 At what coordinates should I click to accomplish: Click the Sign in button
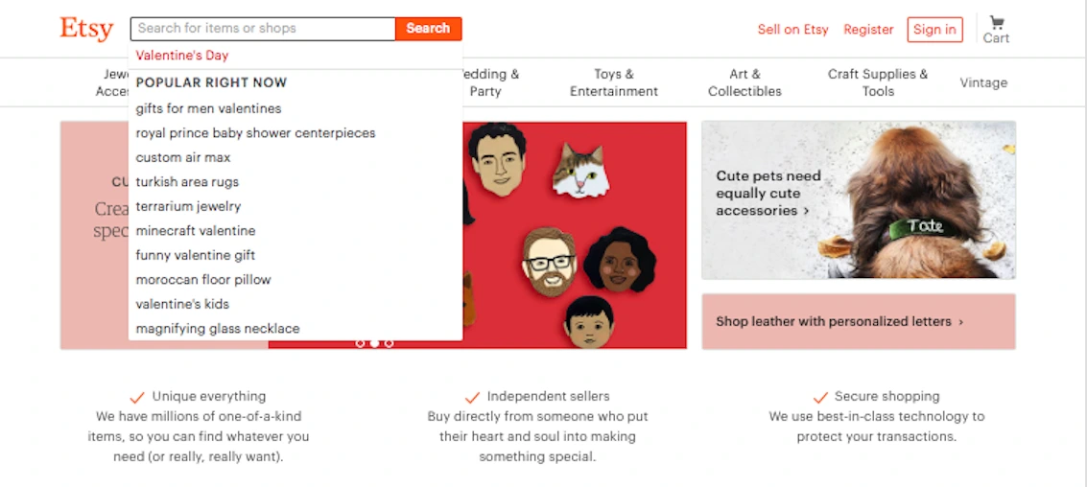pyautogui.click(x=934, y=30)
